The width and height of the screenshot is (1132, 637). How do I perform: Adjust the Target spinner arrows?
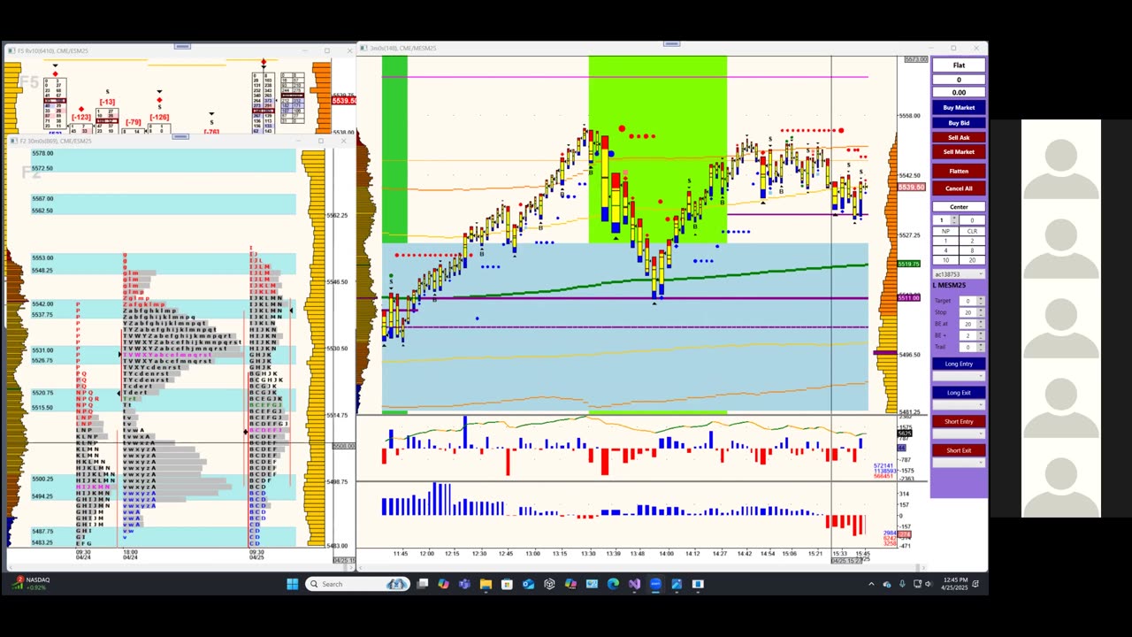pos(981,301)
